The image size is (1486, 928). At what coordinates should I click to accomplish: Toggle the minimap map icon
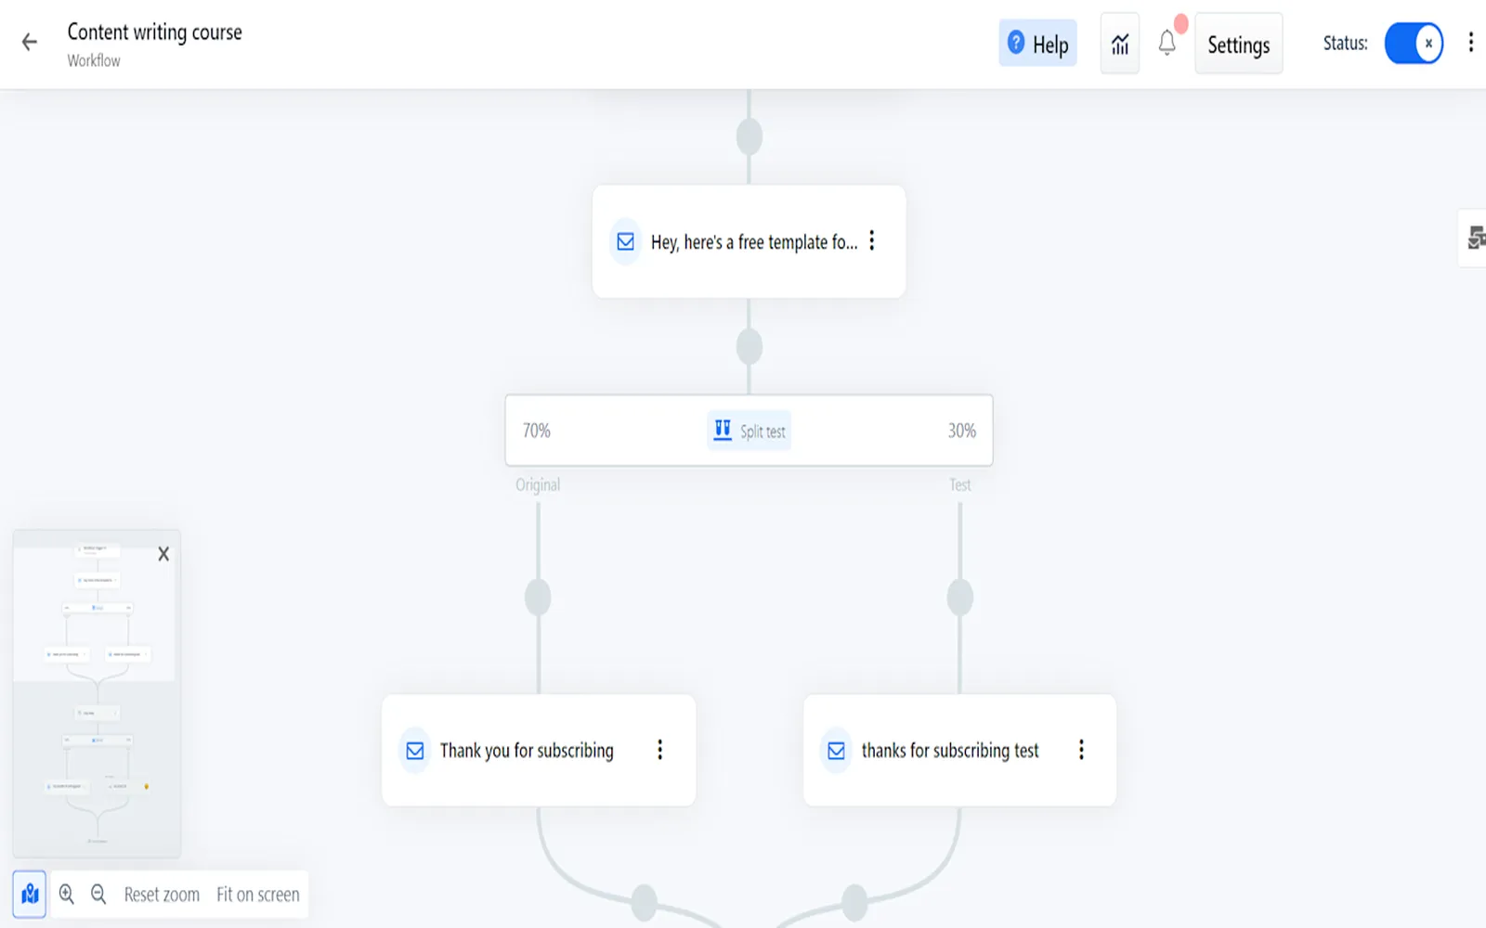tap(30, 895)
